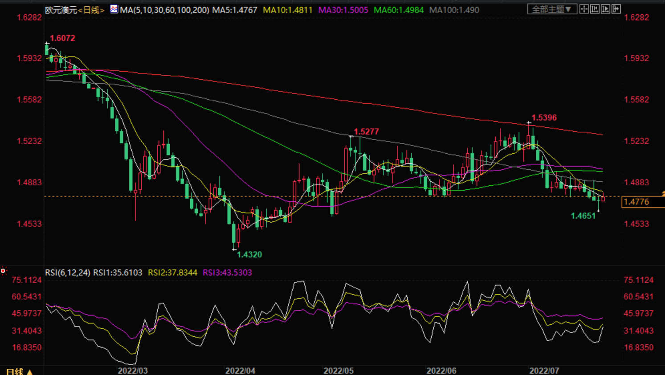Open the 全部主题 dropdown
This screenshot has height=375, width=665.
point(552,9)
